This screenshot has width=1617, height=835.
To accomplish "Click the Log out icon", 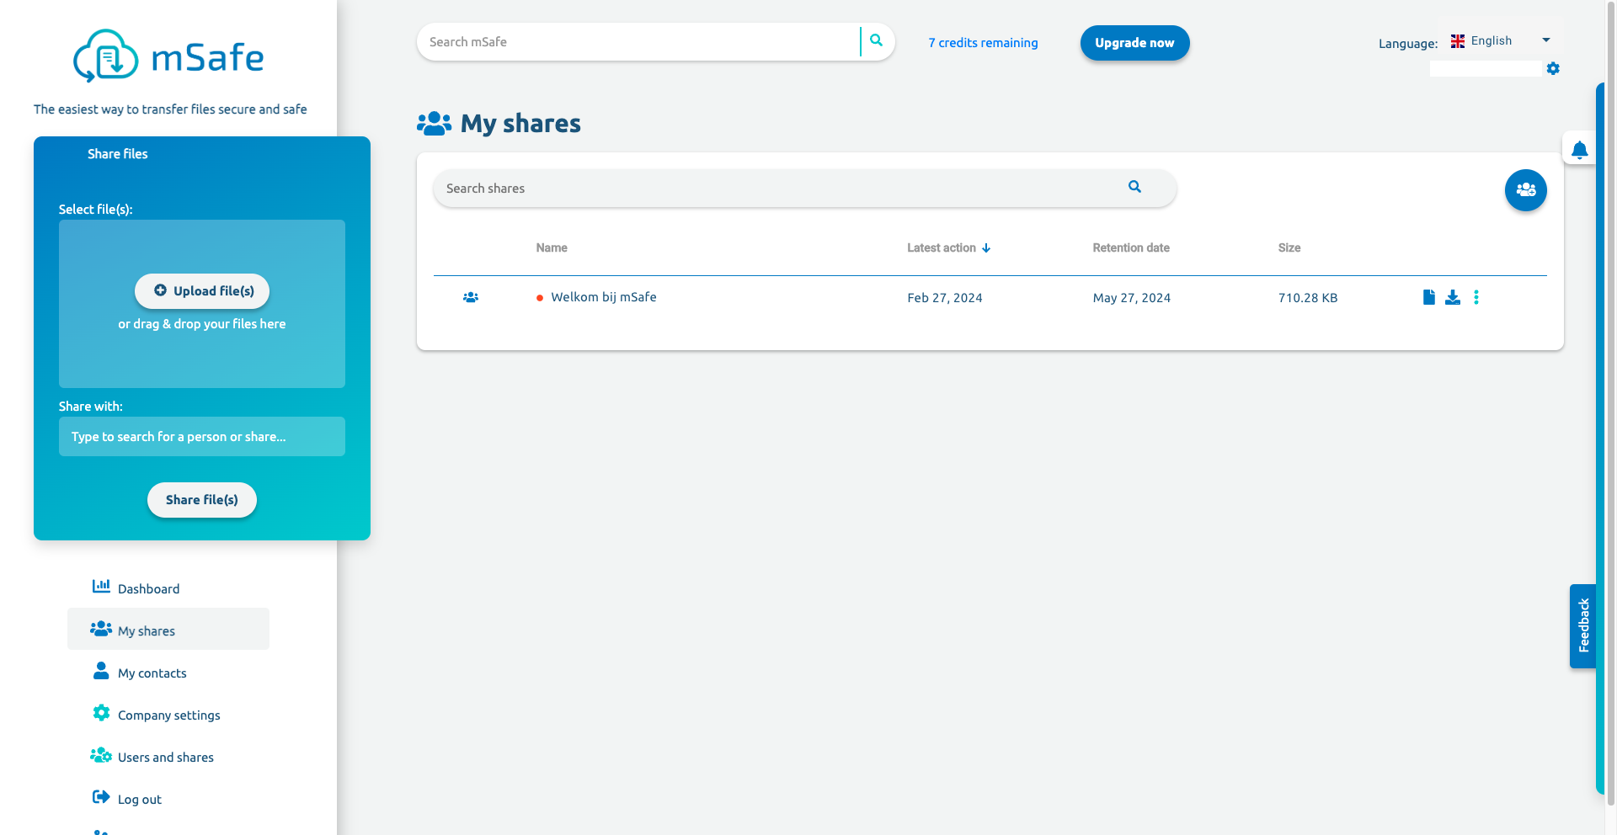I will [101, 797].
